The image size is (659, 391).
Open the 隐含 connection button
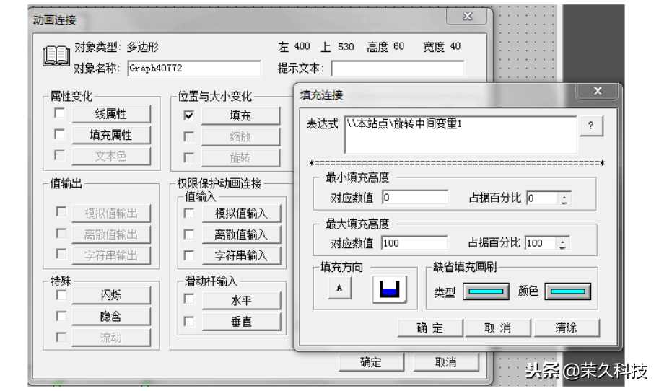click(x=111, y=316)
